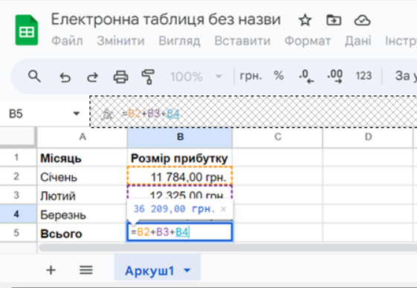Select column A header
Viewport: 417px width, 288px height.
click(83, 137)
